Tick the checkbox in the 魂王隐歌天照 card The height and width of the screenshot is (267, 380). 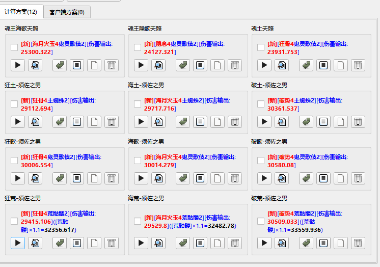[x=138, y=47]
